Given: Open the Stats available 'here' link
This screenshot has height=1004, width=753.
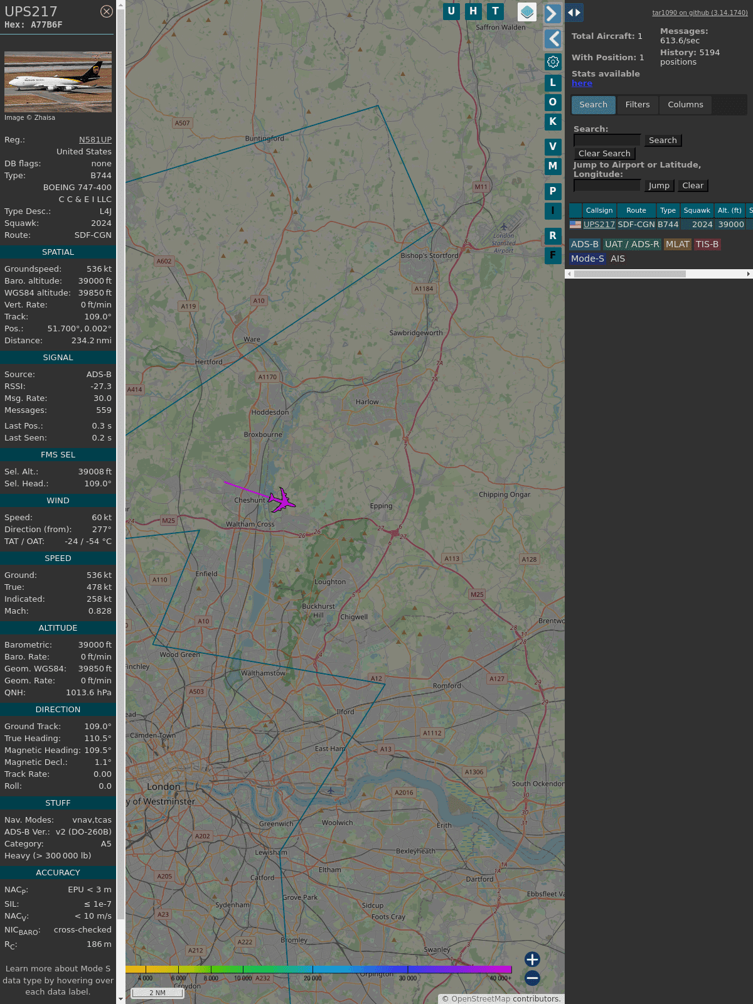Looking at the screenshot, I should (x=582, y=83).
